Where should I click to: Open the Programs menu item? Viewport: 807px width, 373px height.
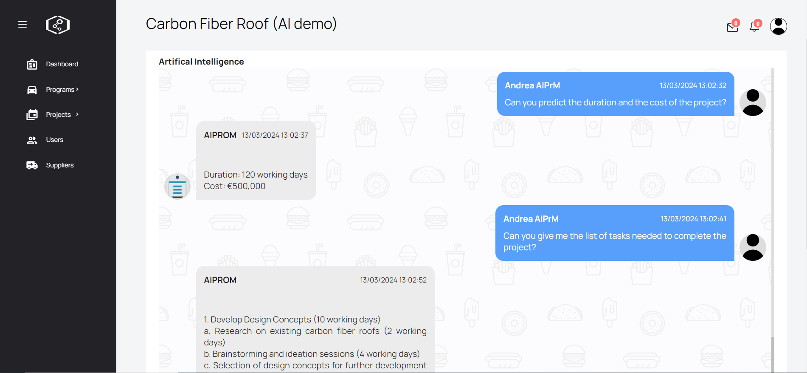click(60, 90)
